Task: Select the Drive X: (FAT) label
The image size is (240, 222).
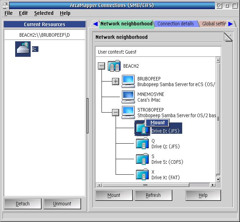Action: [165, 178]
